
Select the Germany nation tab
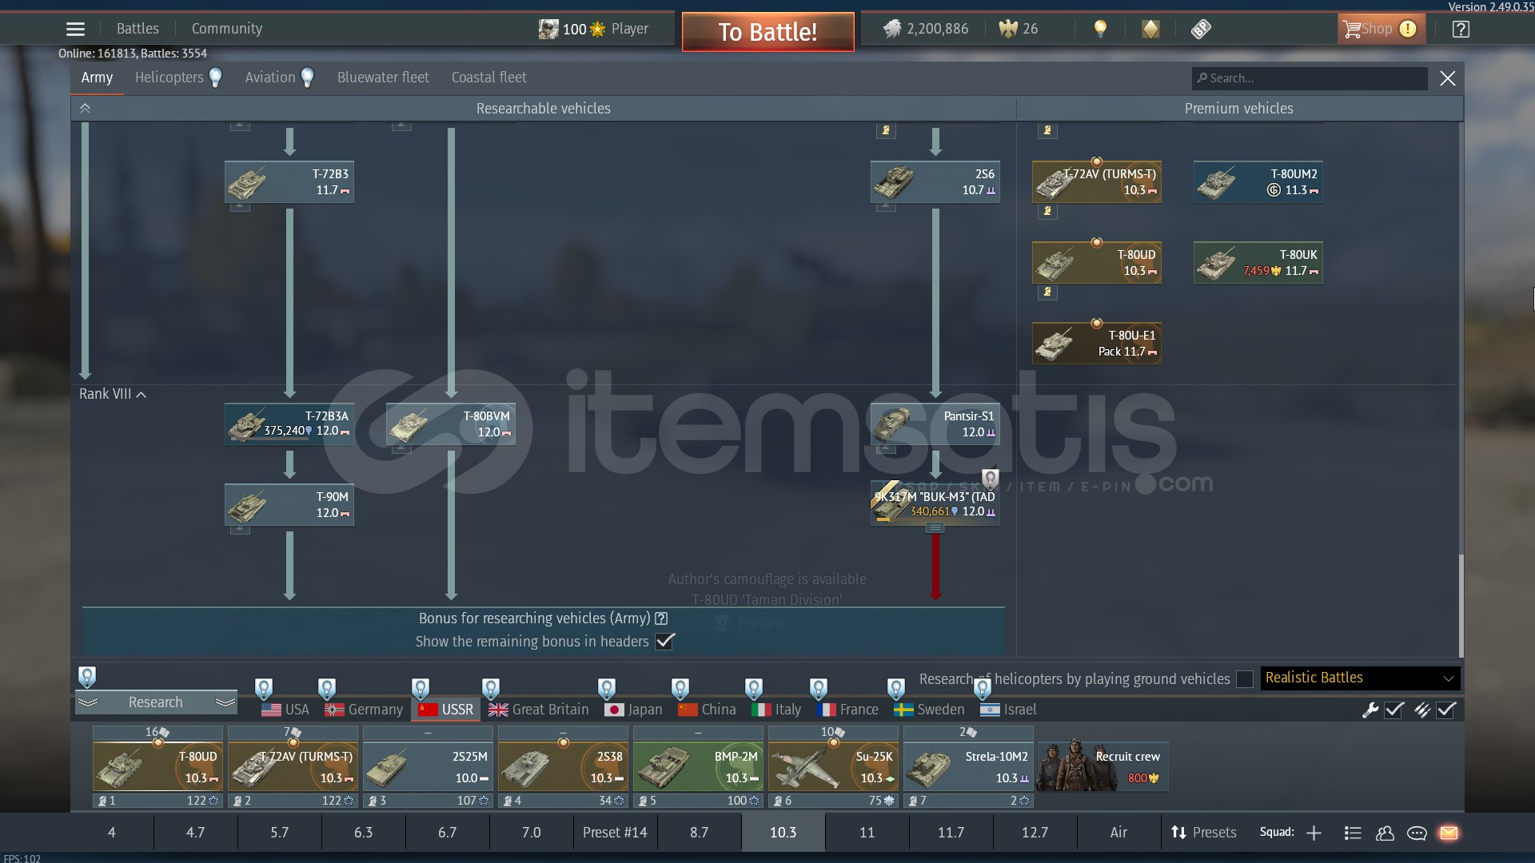coord(365,710)
